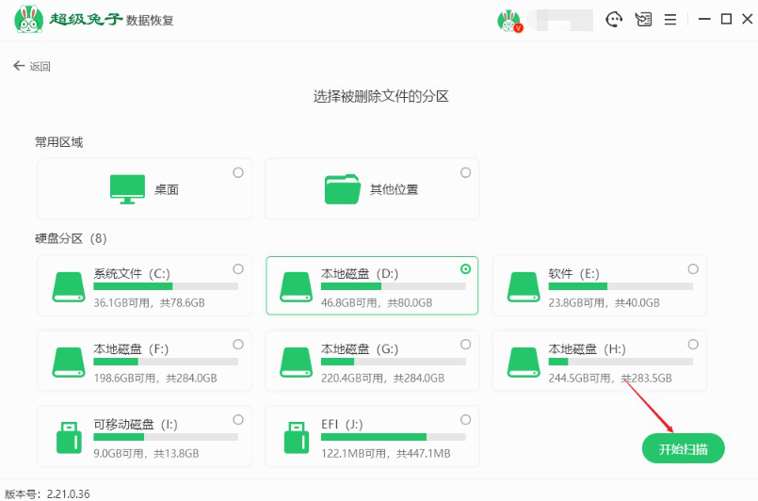Click the EFI J: USB icon

(x=297, y=438)
